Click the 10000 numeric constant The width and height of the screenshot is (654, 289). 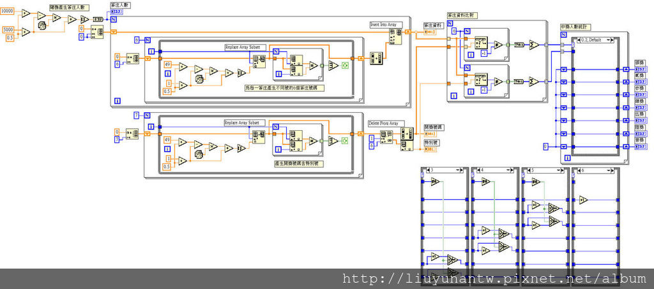(7, 11)
